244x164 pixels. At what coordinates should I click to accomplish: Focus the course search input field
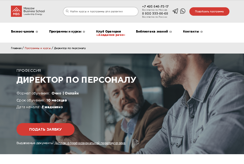[101, 11]
